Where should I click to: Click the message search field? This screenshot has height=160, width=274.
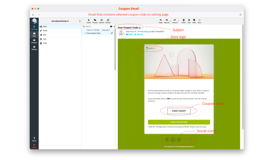point(96,27)
